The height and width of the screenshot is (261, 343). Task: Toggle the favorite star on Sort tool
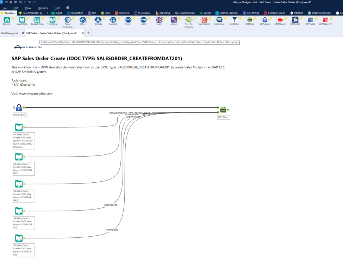click(x=149, y=18)
